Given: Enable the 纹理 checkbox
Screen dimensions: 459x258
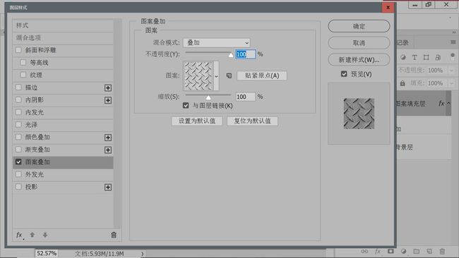Looking at the screenshot, I should pyautogui.click(x=23, y=75).
